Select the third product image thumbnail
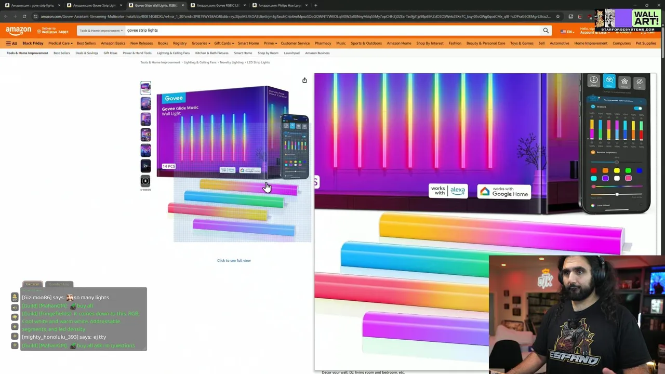665x374 pixels. [x=145, y=119]
